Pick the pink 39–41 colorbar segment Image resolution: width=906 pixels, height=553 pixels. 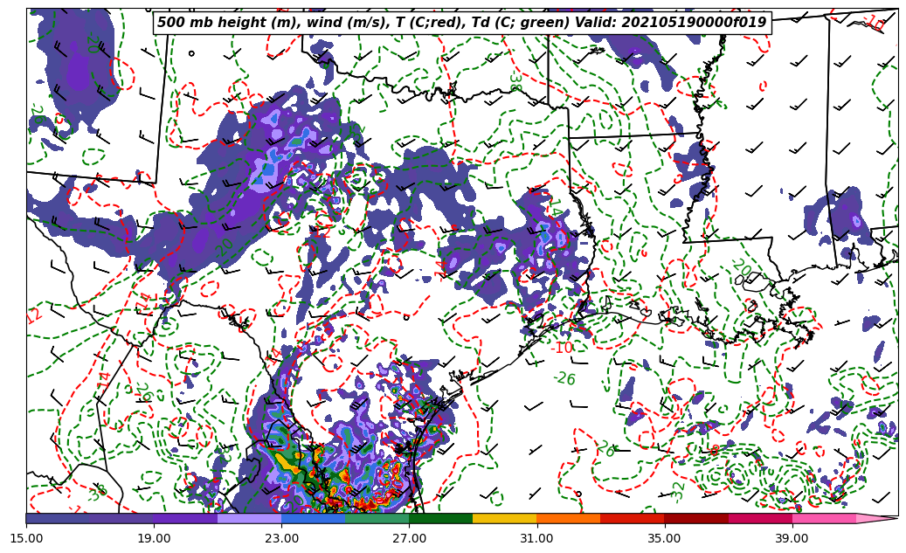[x=823, y=518]
